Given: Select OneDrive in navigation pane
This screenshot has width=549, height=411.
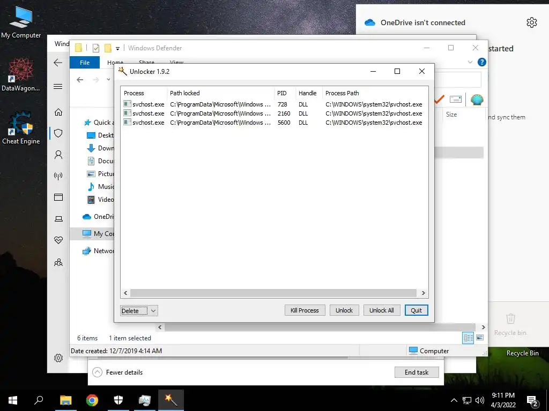Looking at the screenshot, I should coord(98,217).
